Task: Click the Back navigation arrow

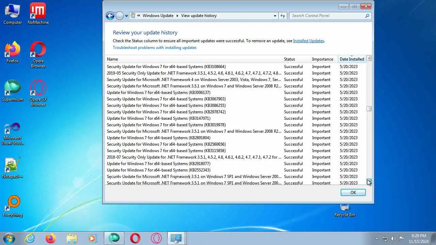Action: click(110, 16)
